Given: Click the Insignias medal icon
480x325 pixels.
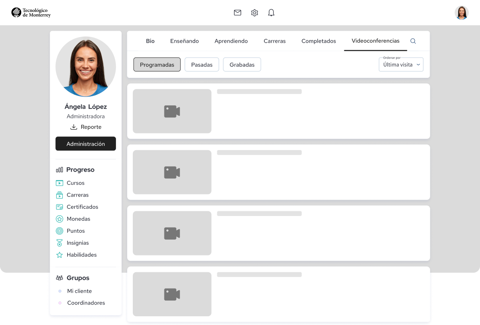Looking at the screenshot, I should [59, 243].
